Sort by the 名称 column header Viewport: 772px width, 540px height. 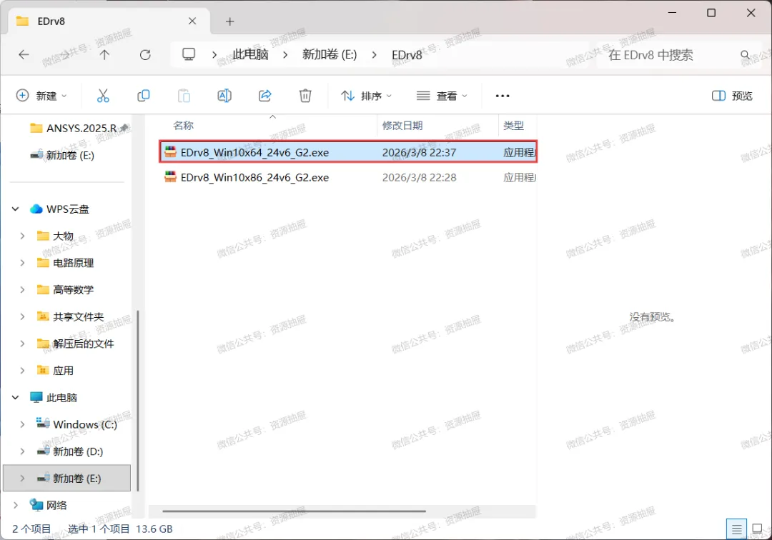(x=183, y=126)
